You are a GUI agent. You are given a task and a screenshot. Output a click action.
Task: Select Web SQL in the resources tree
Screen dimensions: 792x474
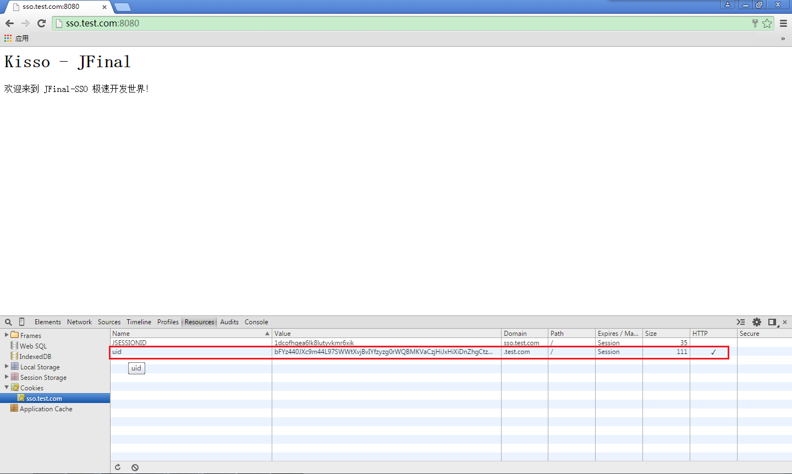pos(33,346)
